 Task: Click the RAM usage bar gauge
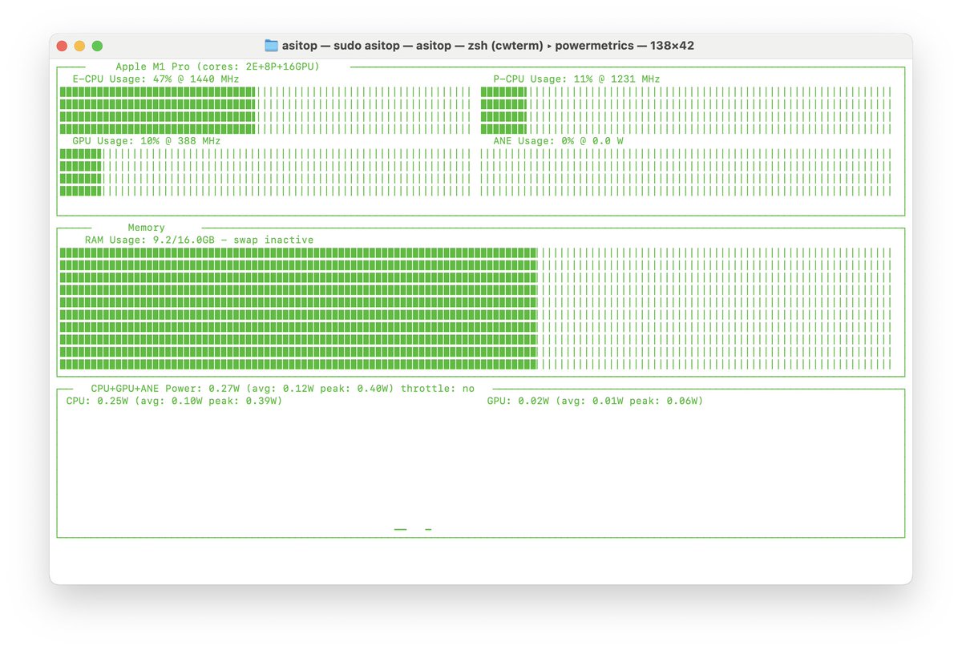click(475, 308)
